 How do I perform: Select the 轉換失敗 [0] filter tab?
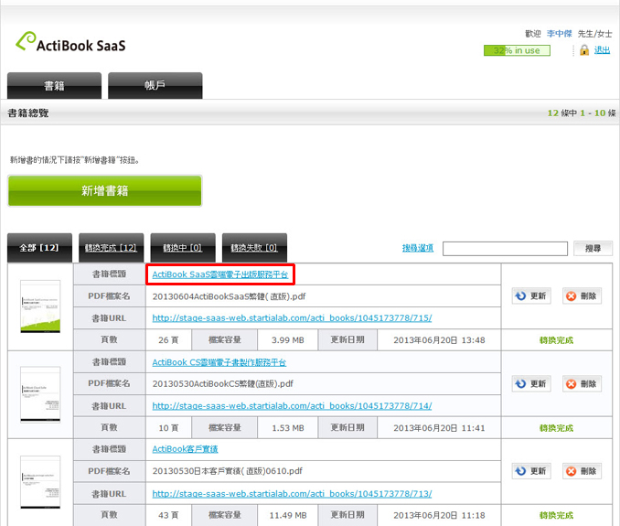coord(254,248)
